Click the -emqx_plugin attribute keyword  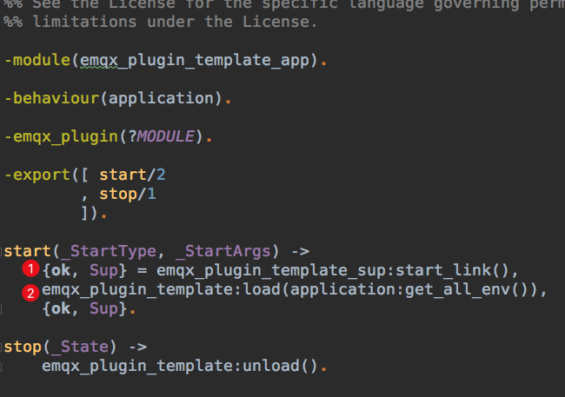[x=61, y=137]
